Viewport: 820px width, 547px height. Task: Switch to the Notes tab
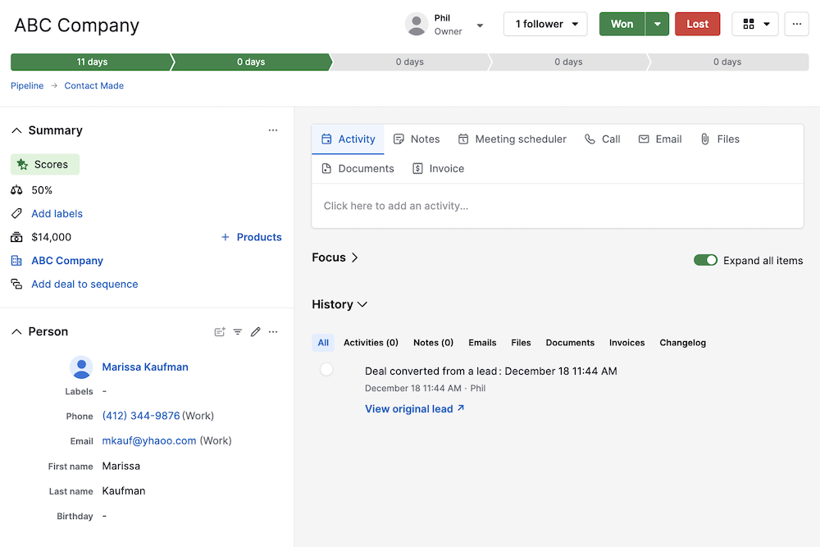417,139
